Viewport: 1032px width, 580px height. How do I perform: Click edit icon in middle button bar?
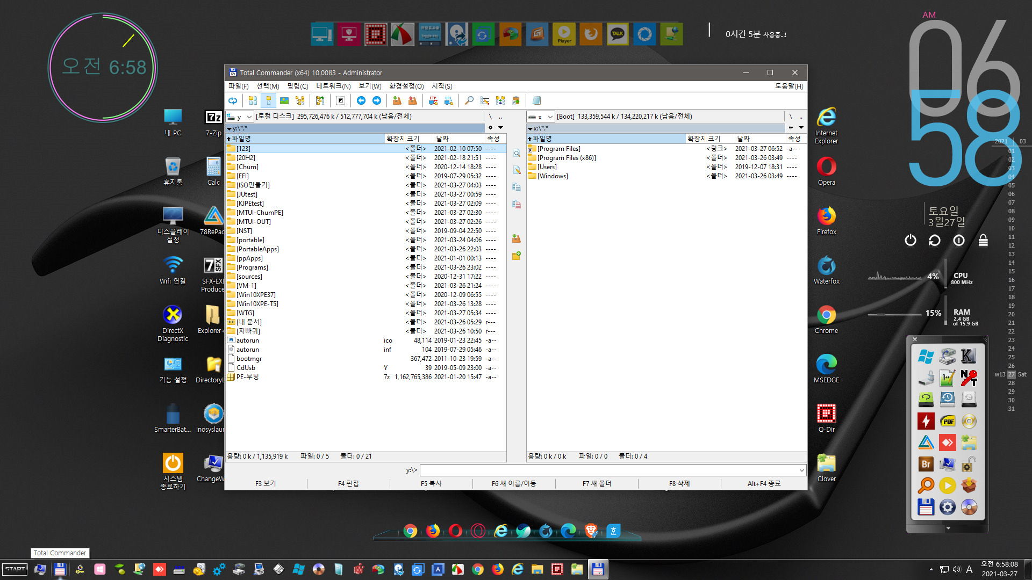[517, 170]
